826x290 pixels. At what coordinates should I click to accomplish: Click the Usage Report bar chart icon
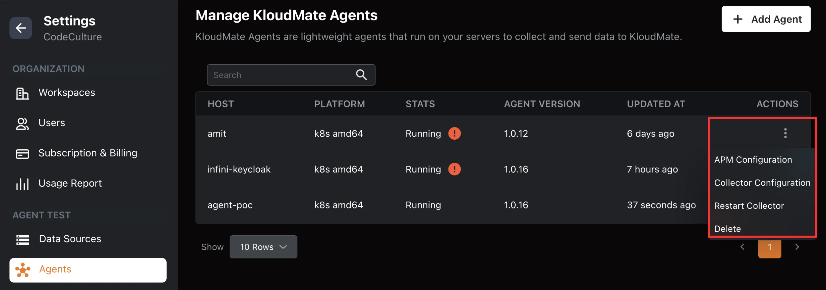22,184
